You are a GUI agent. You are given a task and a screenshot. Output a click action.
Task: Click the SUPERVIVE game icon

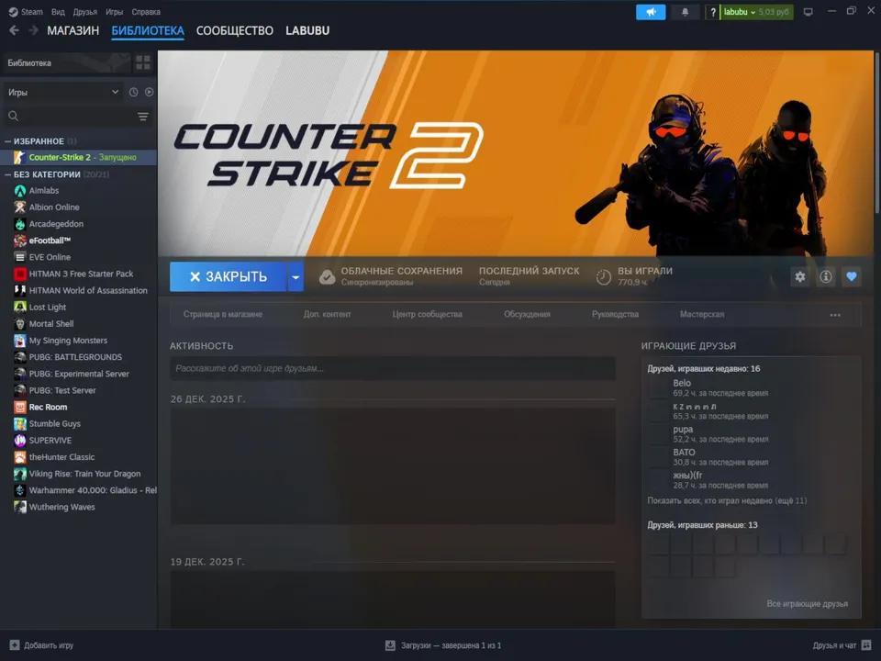[x=19, y=440]
